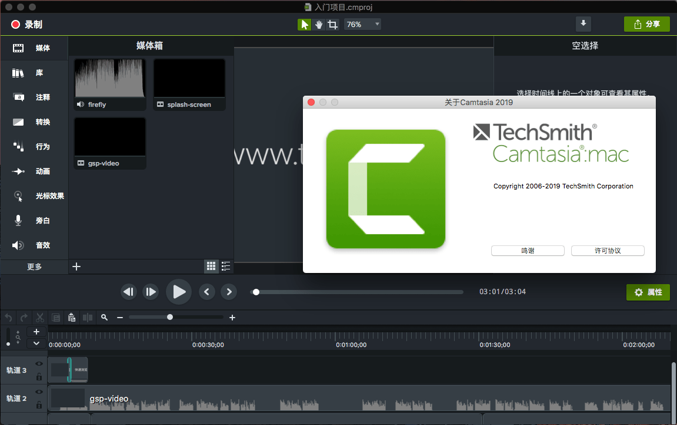Switch media bin to list view
This screenshot has width=677, height=425.
(226, 267)
